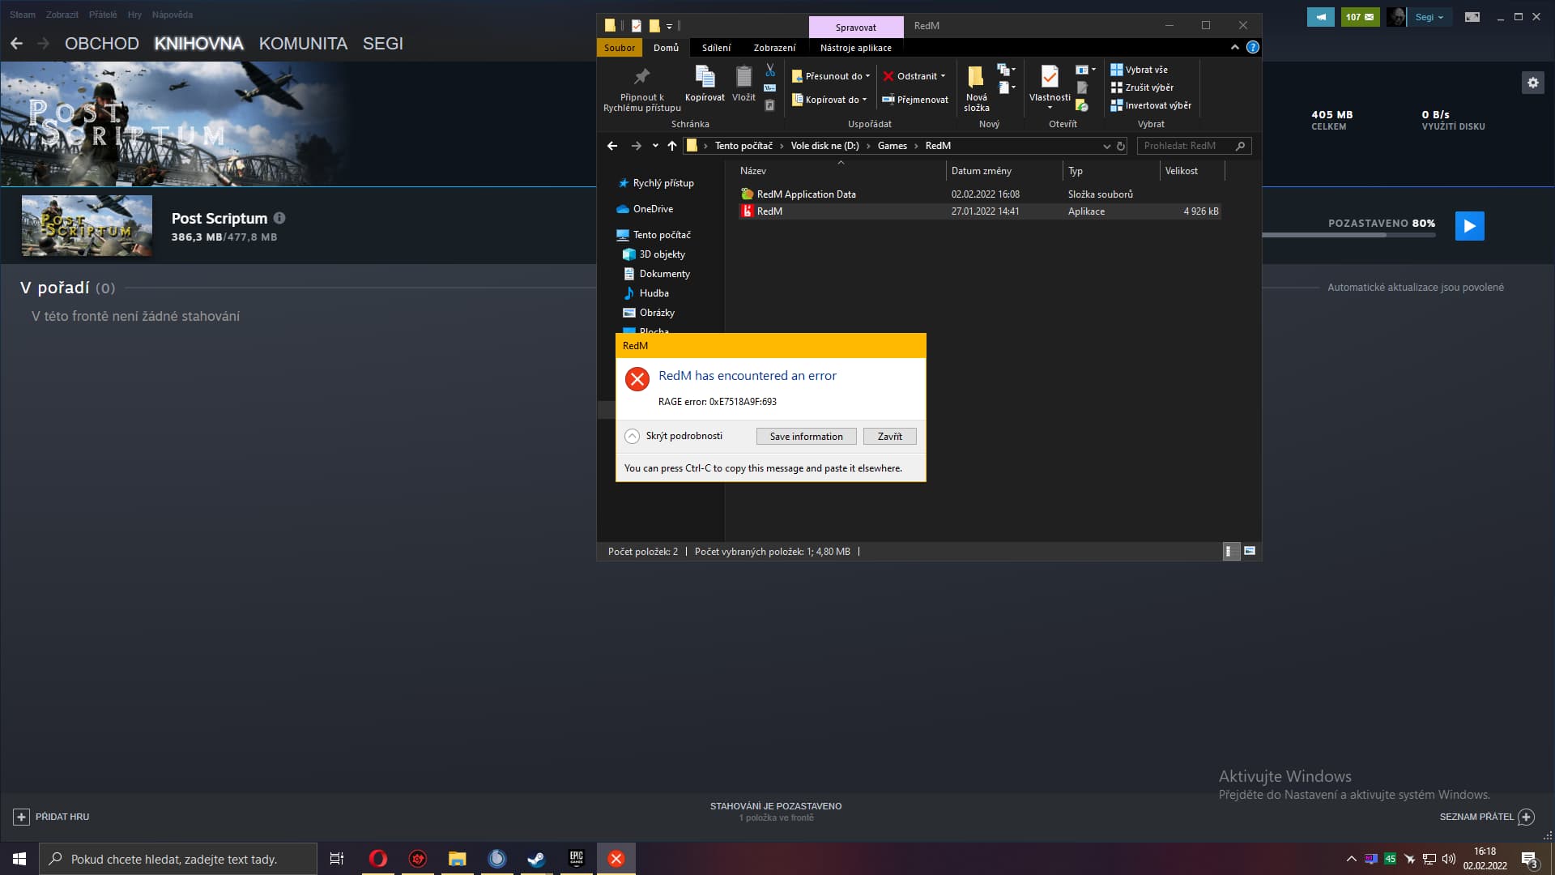
Task: Open the Steam menu item
Action: click(x=23, y=15)
